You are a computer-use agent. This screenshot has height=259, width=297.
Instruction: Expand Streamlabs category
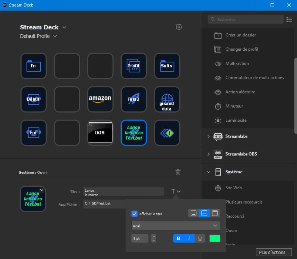[208, 136]
